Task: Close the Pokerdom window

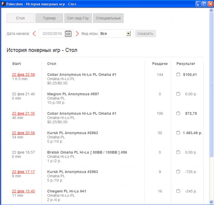Action: point(211,4)
